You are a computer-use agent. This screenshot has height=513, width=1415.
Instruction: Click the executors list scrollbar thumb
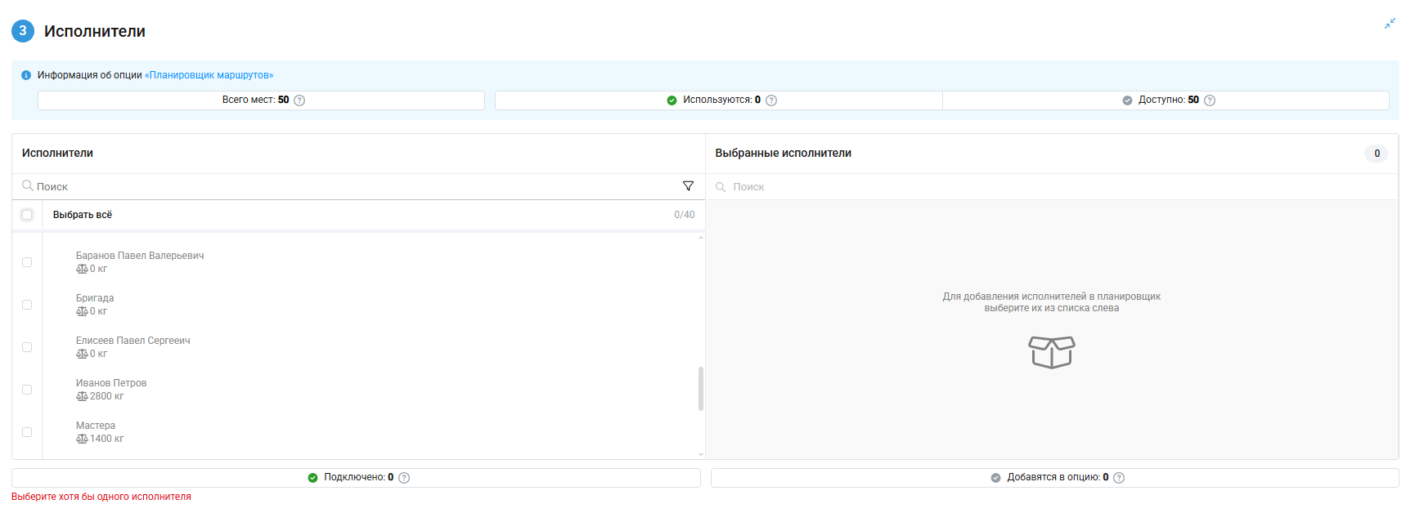click(x=701, y=389)
